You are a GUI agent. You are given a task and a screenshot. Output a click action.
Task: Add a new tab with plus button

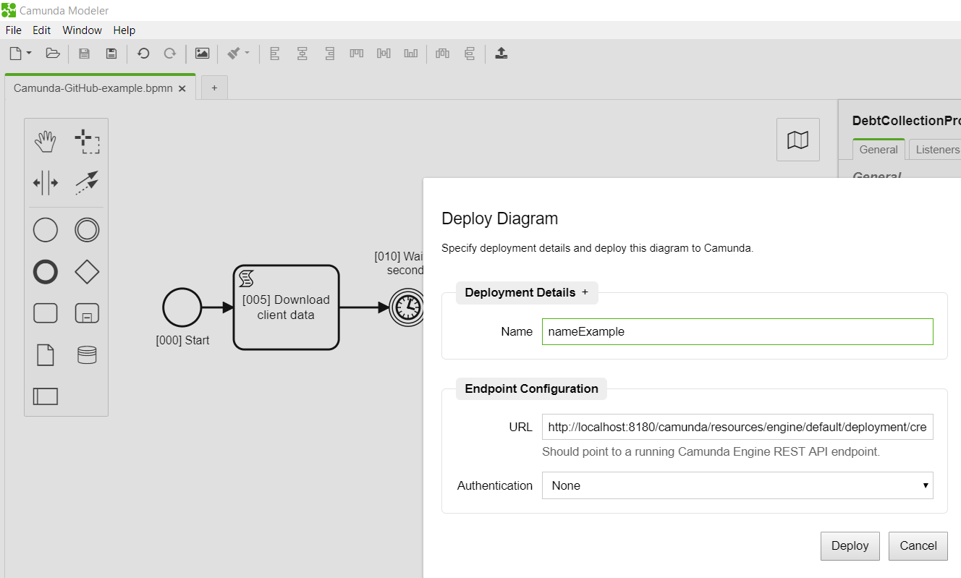click(x=214, y=88)
